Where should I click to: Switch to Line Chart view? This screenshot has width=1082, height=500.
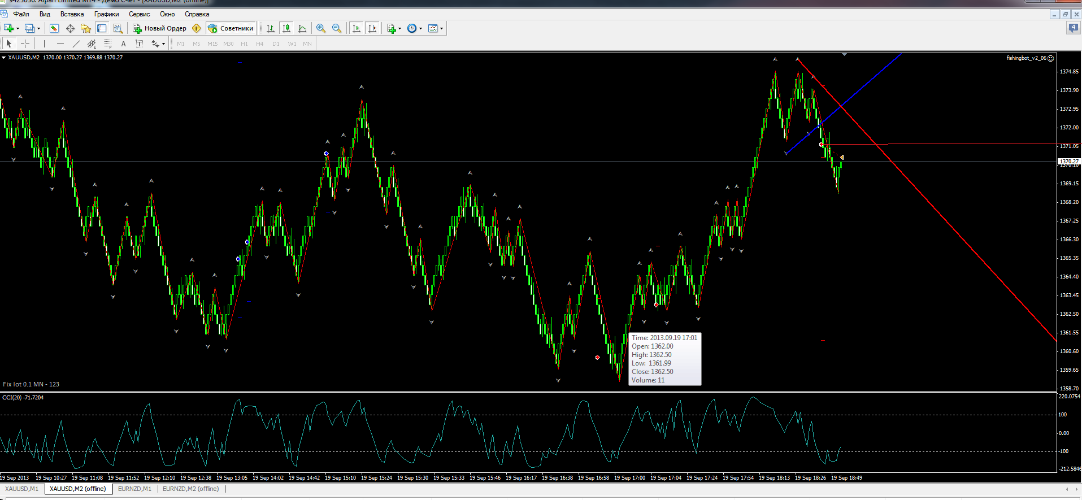[302, 28]
